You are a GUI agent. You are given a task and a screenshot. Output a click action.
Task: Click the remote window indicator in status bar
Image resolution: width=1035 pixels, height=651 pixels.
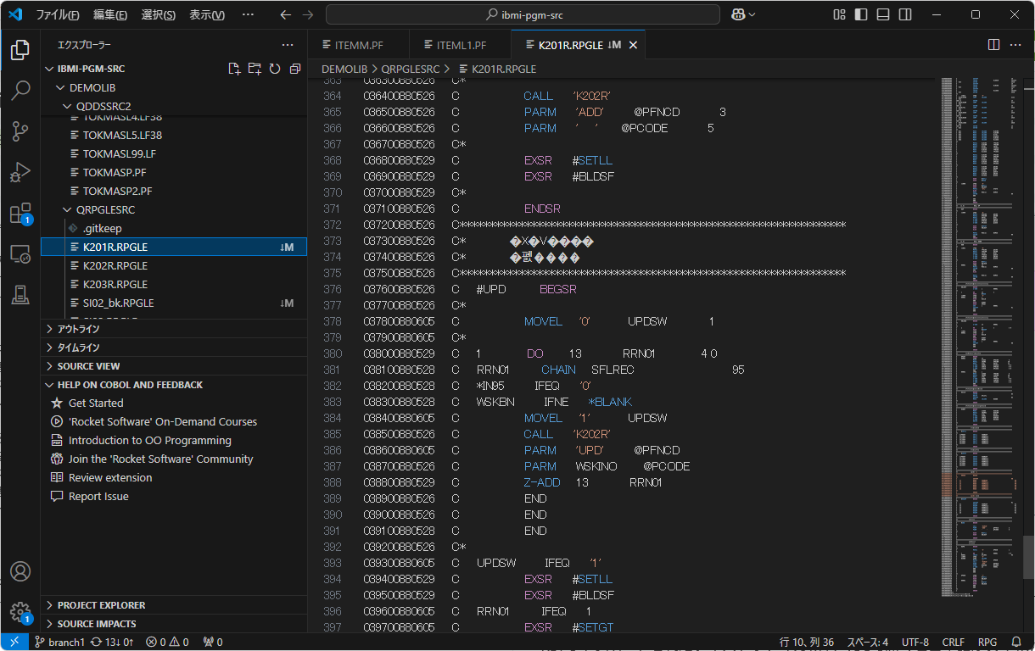(14, 642)
